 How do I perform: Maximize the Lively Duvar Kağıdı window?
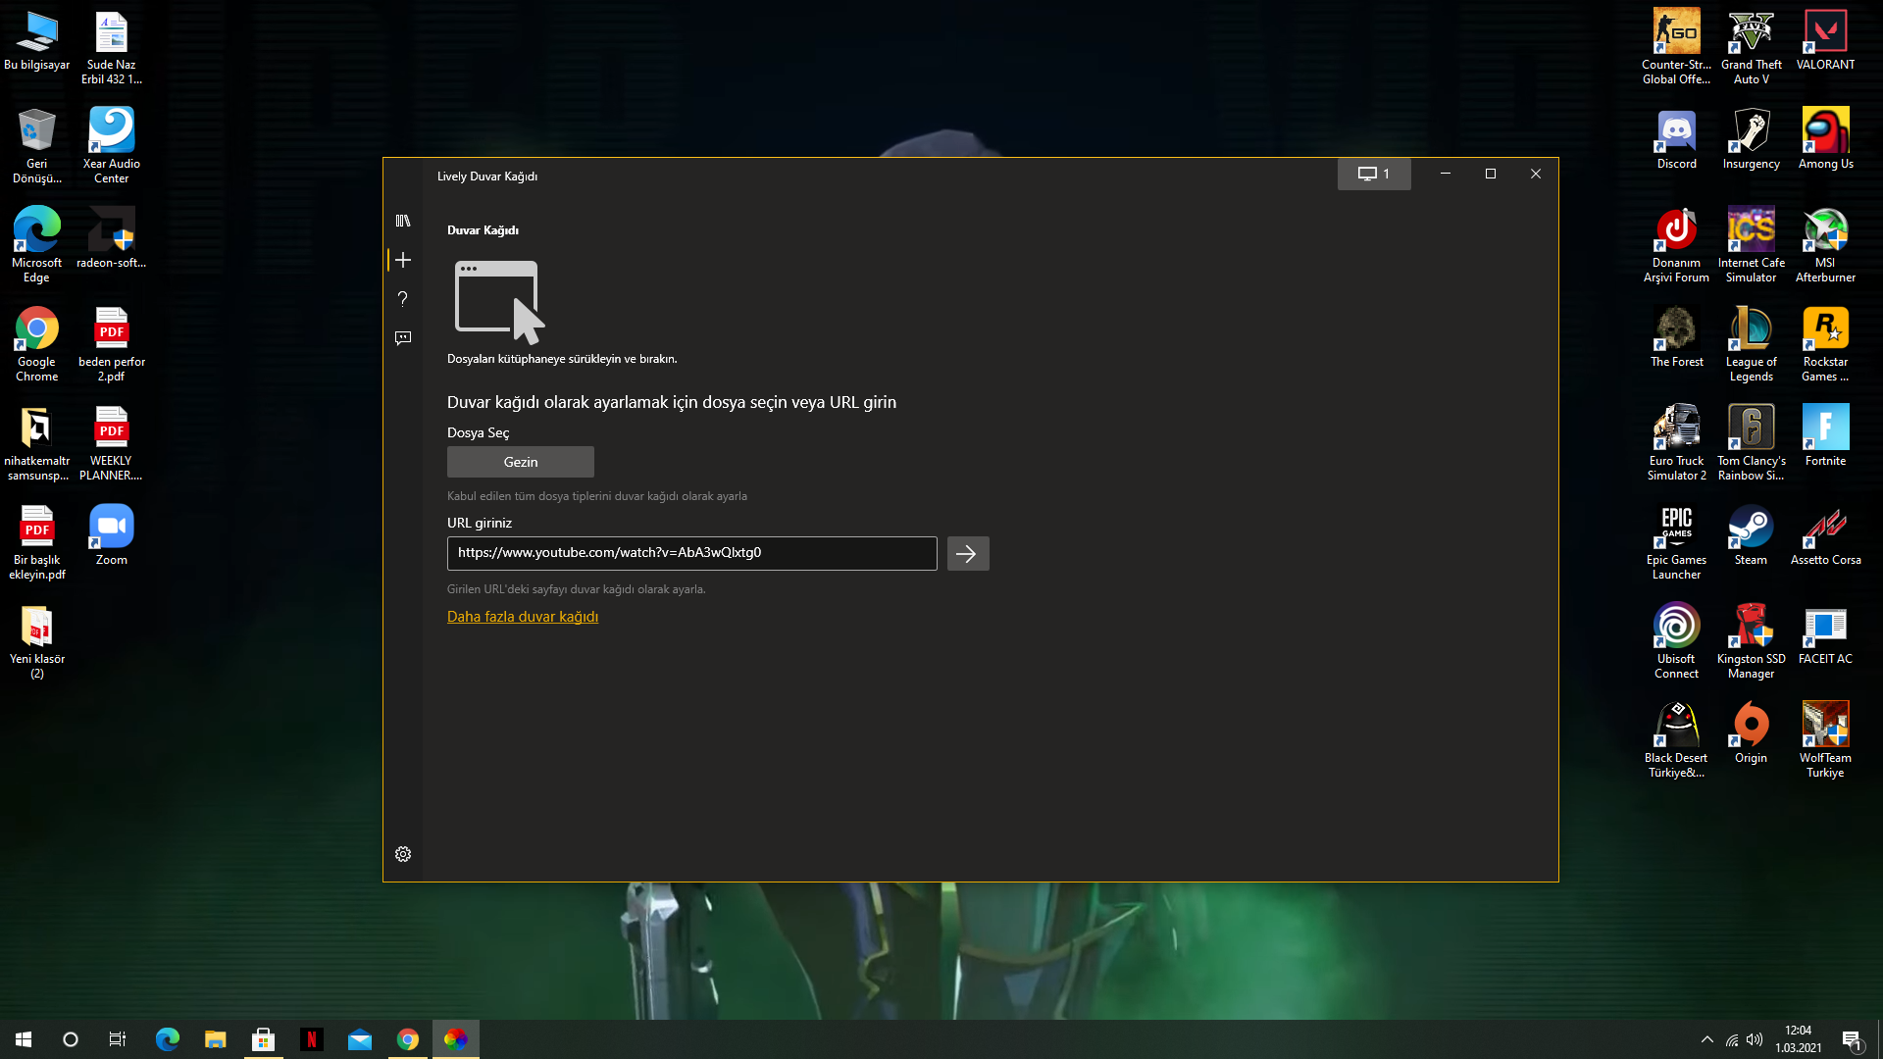tap(1491, 174)
